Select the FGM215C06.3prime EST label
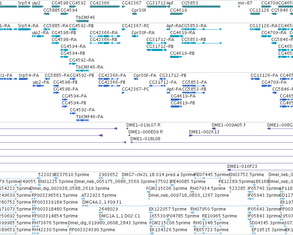This screenshot has width=293, height=235. click(x=167, y=188)
